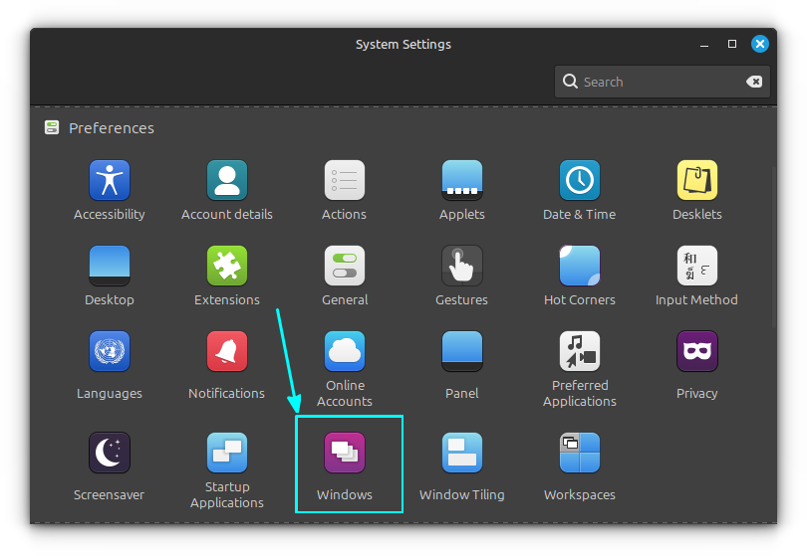Open the Workspaces settings
807x556 pixels.
tap(580, 454)
